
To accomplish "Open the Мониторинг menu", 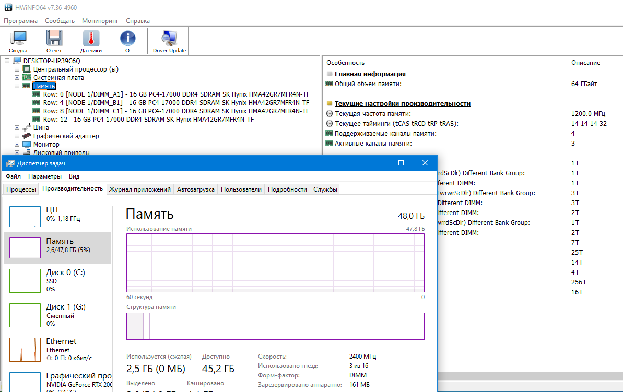I will pos(100,21).
